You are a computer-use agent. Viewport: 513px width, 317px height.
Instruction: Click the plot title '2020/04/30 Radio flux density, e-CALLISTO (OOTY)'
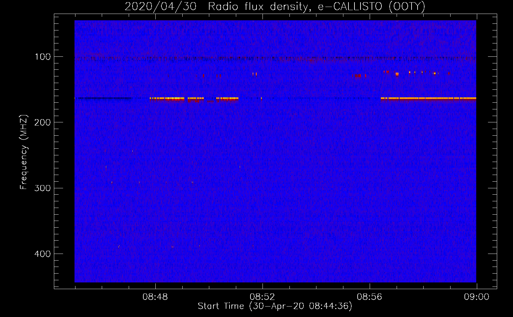coord(275,7)
